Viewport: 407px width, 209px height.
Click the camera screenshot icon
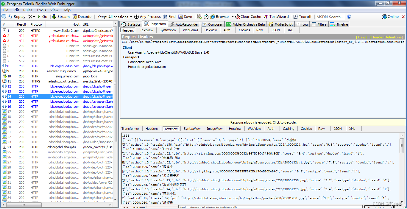coord(199,17)
